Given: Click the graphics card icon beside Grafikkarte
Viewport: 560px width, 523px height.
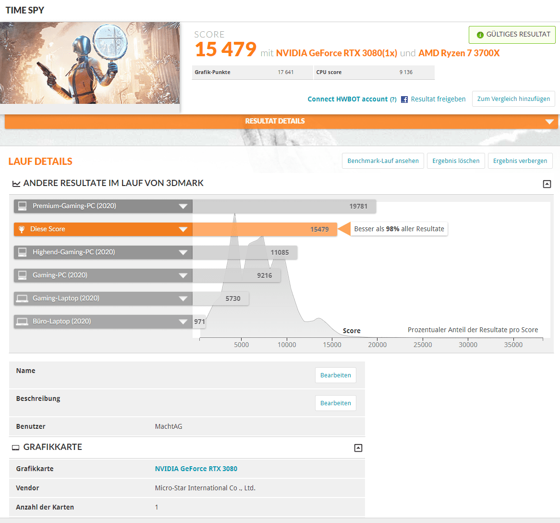Looking at the screenshot, I should (16, 448).
